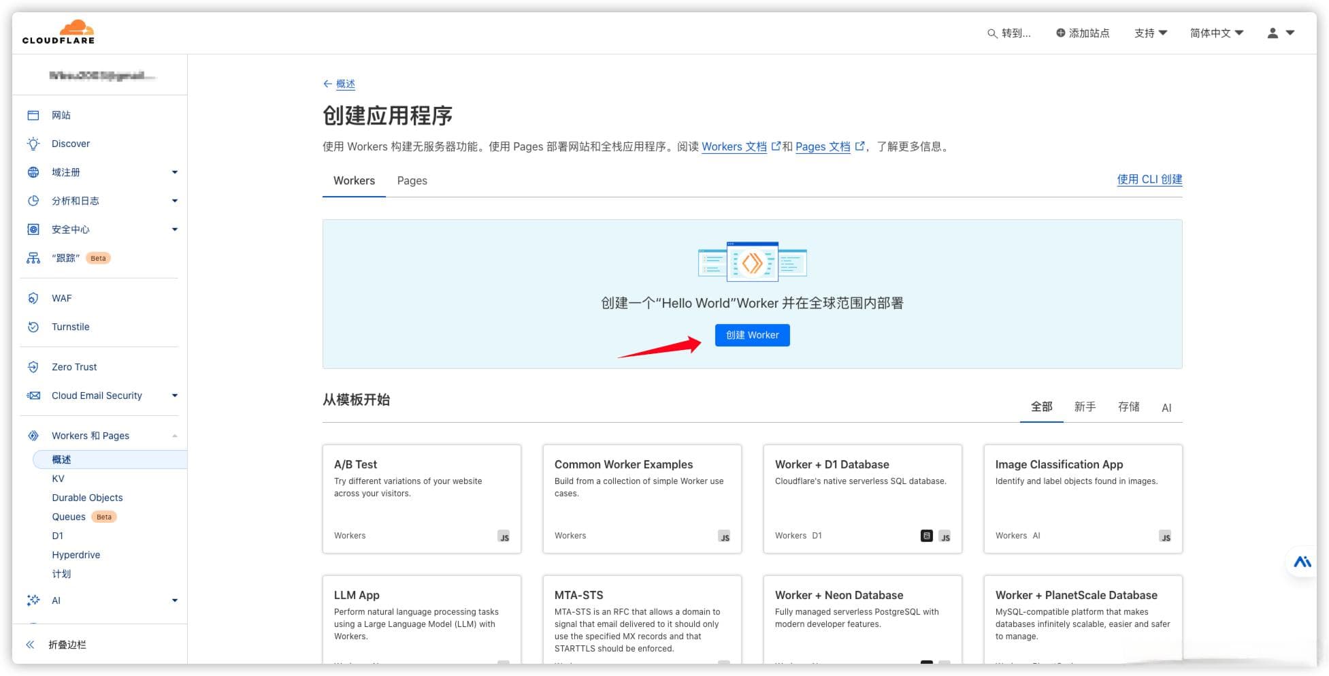This screenshot has height=676, width=1329.
Task: Select Queues in the sidebar
Action: pyautogui.click(x=69, y=517)
